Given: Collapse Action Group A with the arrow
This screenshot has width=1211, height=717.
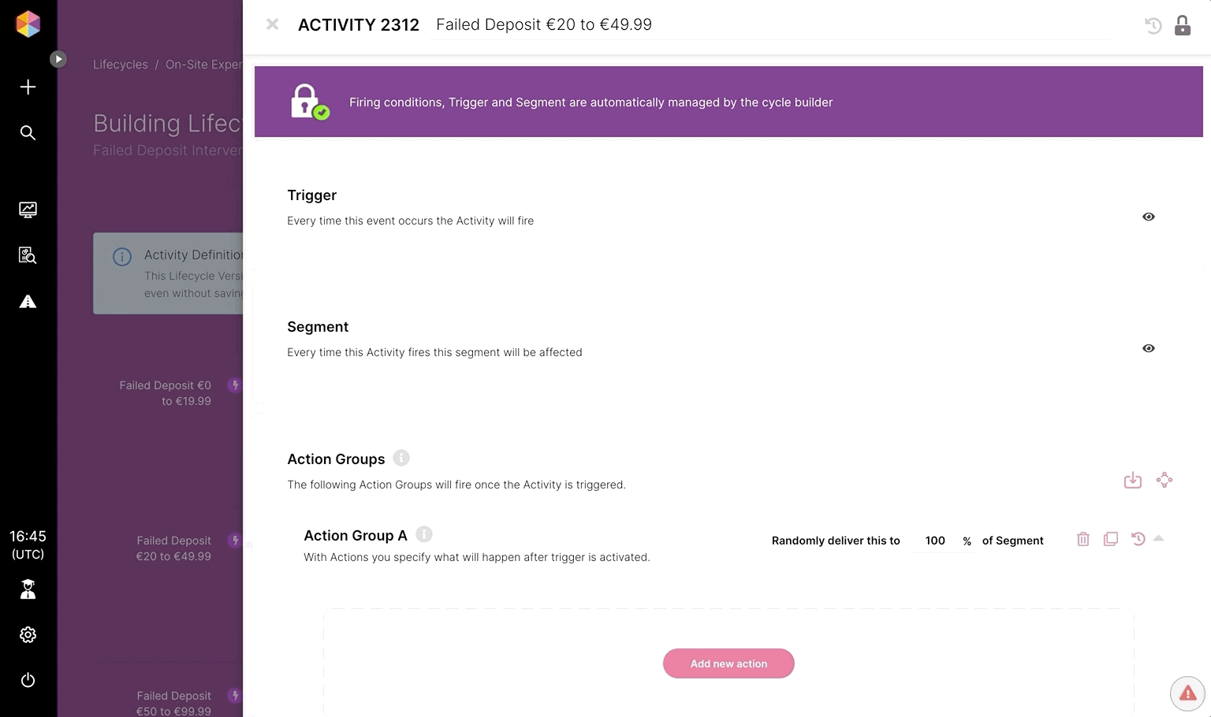Looking at the screenshot, I should (1158, 539).
